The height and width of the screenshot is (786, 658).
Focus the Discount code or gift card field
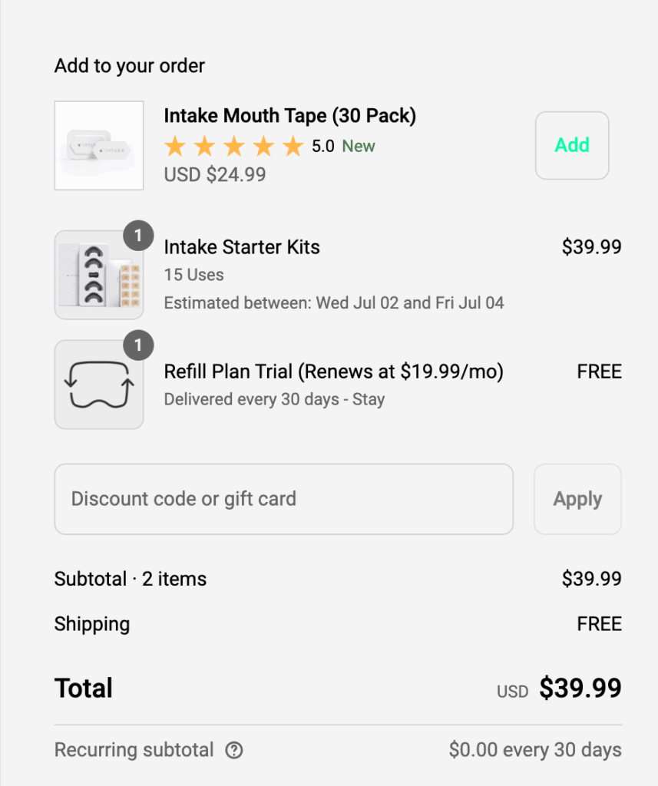tap(283, 499)
